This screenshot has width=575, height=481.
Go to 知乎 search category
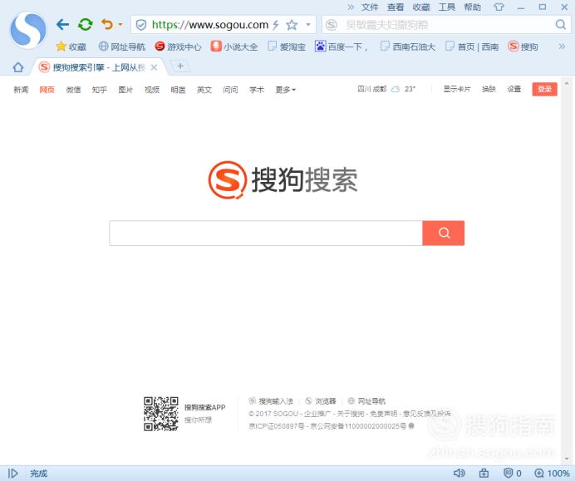(x=100, y=90)
